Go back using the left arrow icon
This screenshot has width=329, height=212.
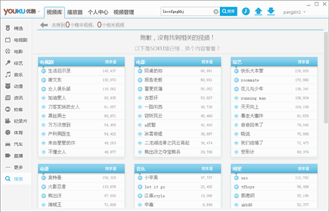coord(44,25)
